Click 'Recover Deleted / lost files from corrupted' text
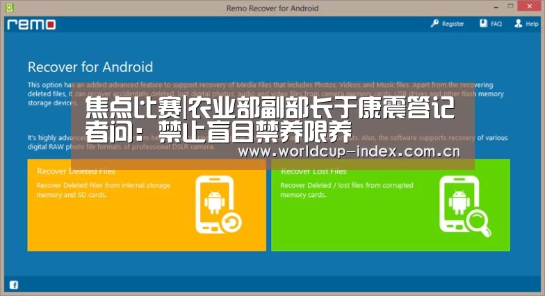The height and width of the screenshot is (296, 545). click(347, 186)
